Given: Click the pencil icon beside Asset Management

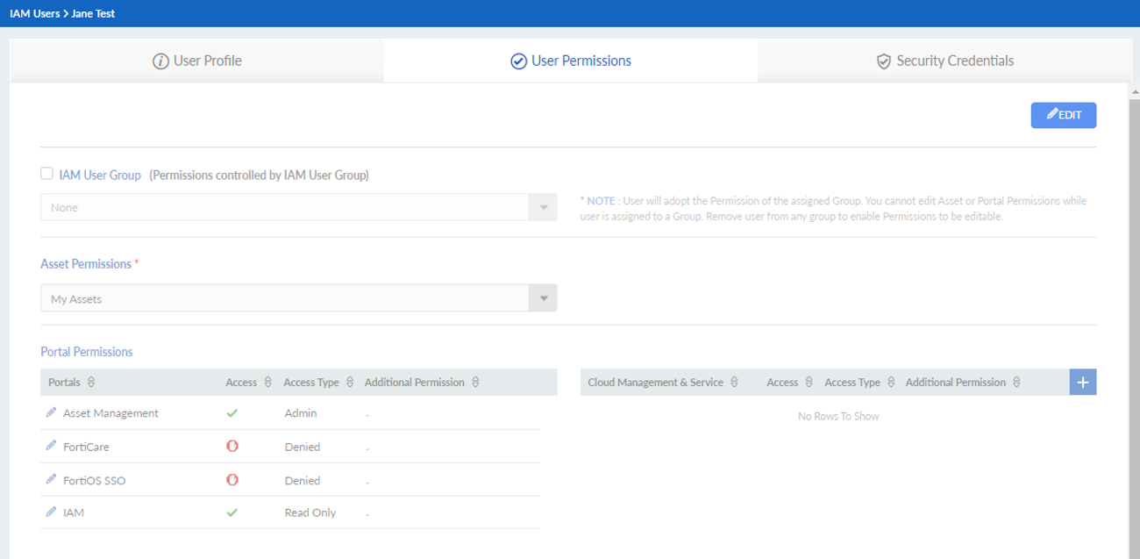Looking at the screenshot, I should 51,412.
